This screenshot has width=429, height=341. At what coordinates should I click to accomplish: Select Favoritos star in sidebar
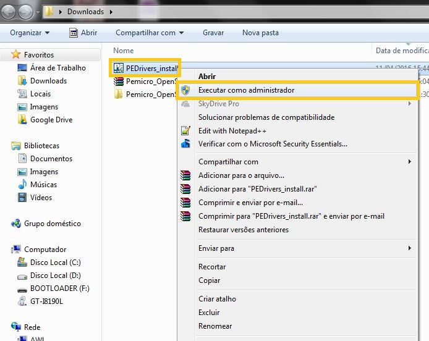tap(16, 54)
